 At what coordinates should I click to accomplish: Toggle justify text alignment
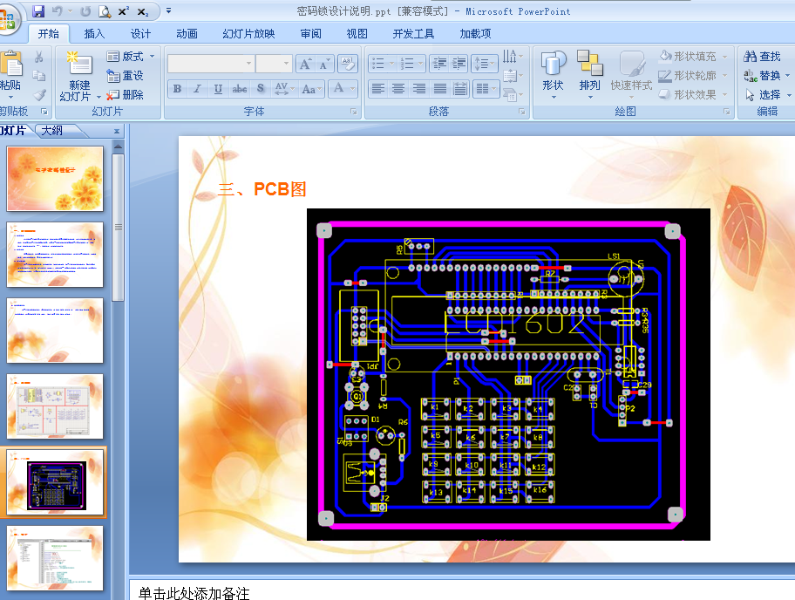440,89
